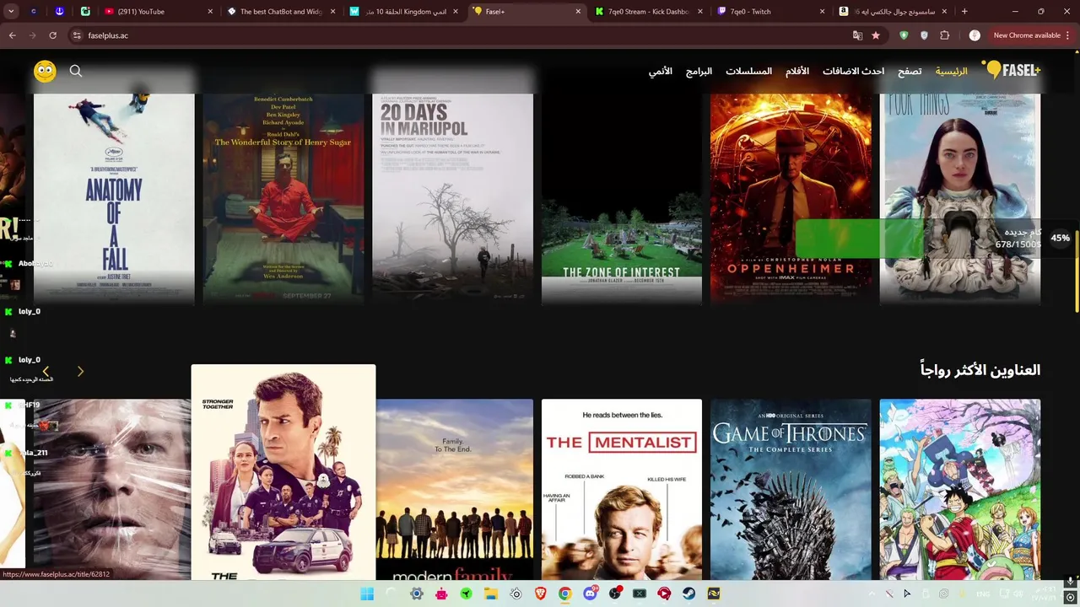The width and height of the screenshot is (1080, 607).
Task: Open الأفلام movies menu item
Action: click(797, 72)
